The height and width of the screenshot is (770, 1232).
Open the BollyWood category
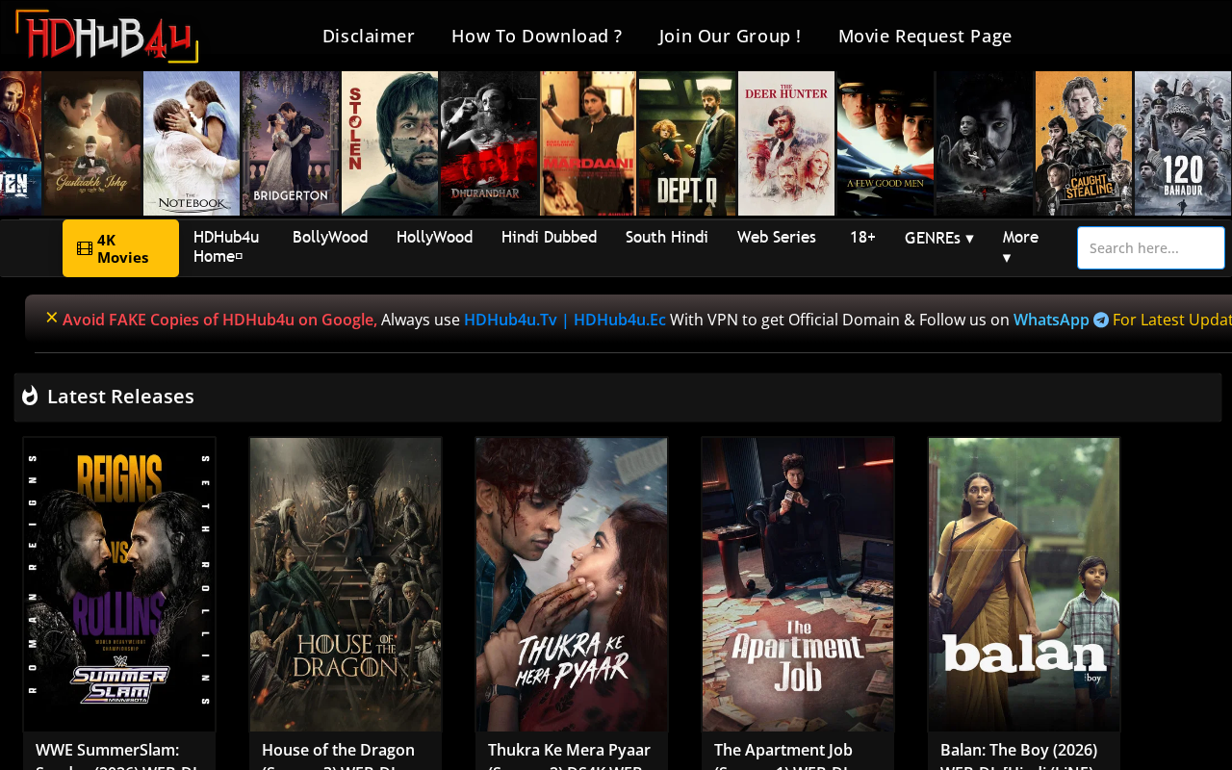click(x=330, y=237)
